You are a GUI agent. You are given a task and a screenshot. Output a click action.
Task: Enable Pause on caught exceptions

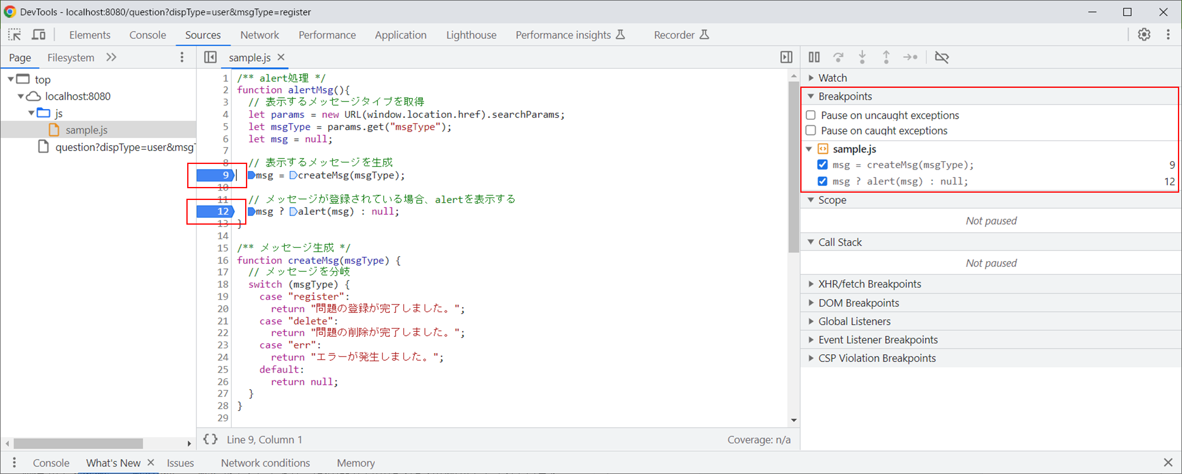click(810, 131)
